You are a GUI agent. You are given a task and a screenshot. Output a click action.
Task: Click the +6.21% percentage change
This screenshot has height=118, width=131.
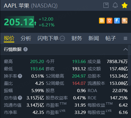(47, 25)
